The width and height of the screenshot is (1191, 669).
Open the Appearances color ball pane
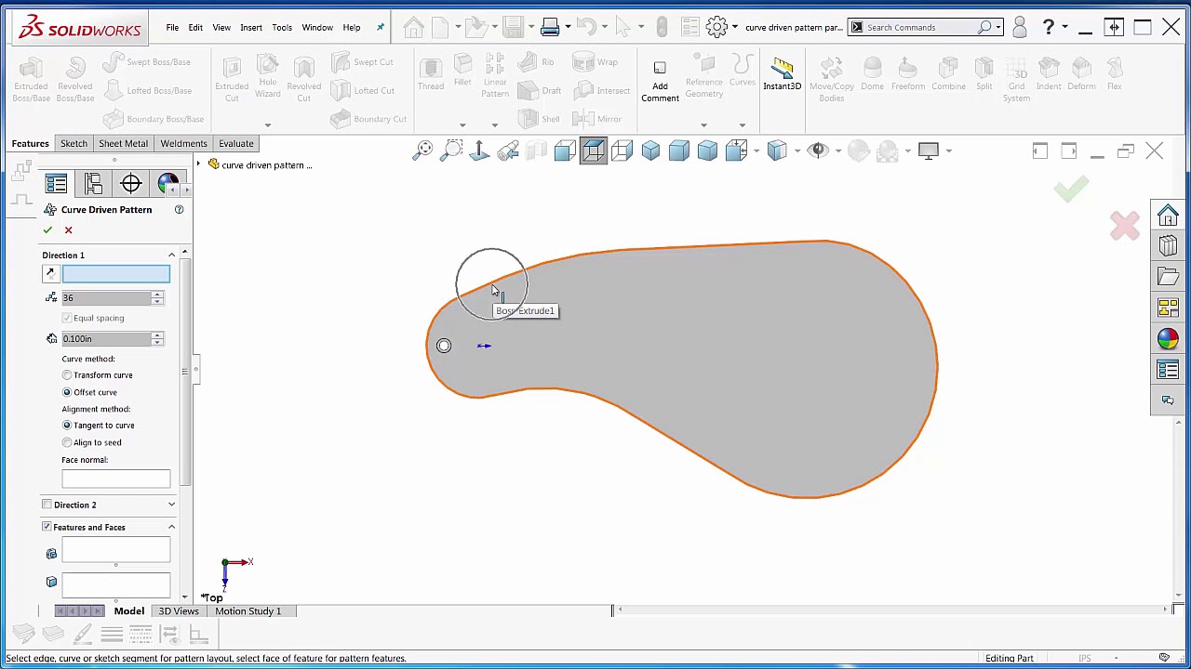[x=1168, y=339]
